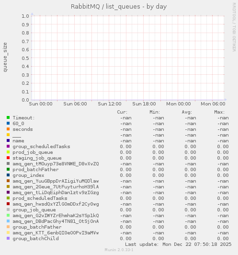Click amq_gen_G2vIWYZrEhmhaK2sYSplkQ label

[x=56, y=216]
